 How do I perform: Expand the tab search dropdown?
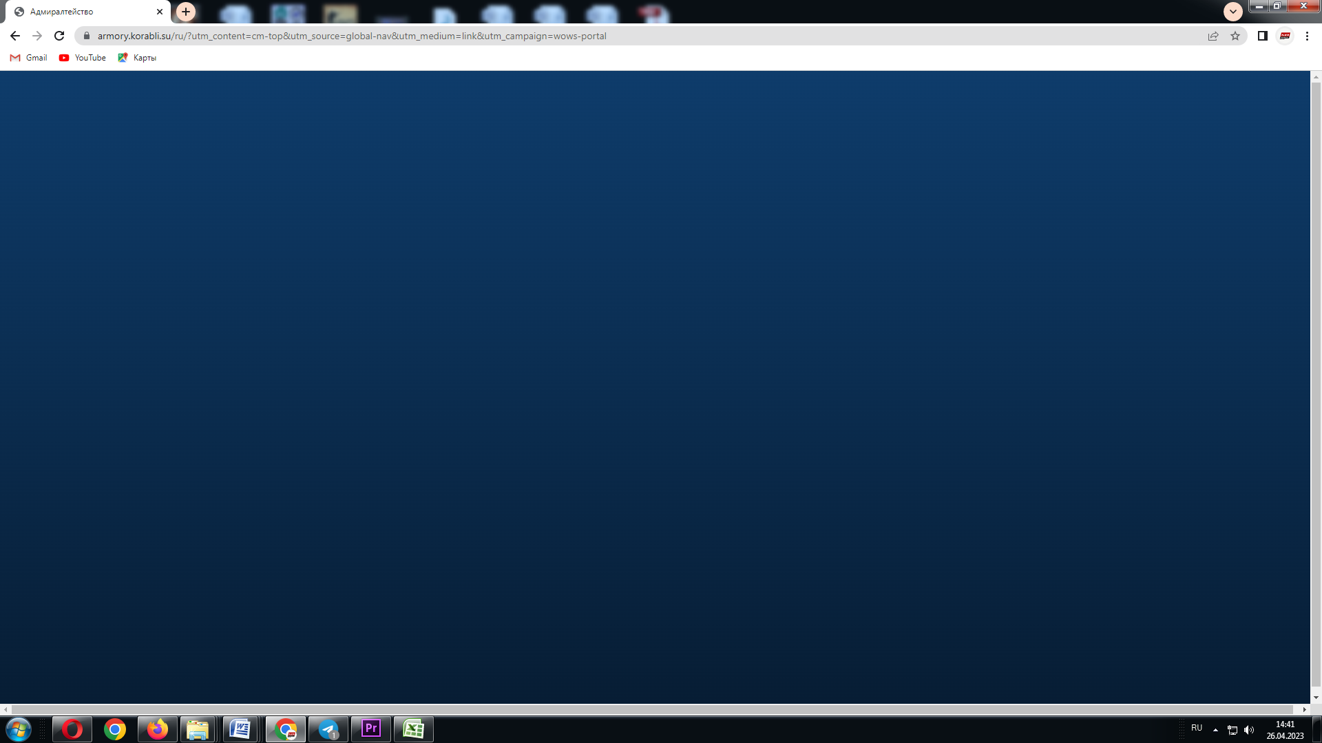(1233, 12)
